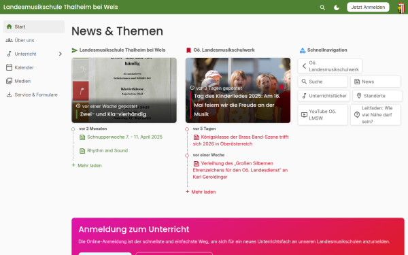Click the video icon in YouTube Oö. LMSW
Image resolution: width=408 pixels, height=255 pixels.
(304, 115)
